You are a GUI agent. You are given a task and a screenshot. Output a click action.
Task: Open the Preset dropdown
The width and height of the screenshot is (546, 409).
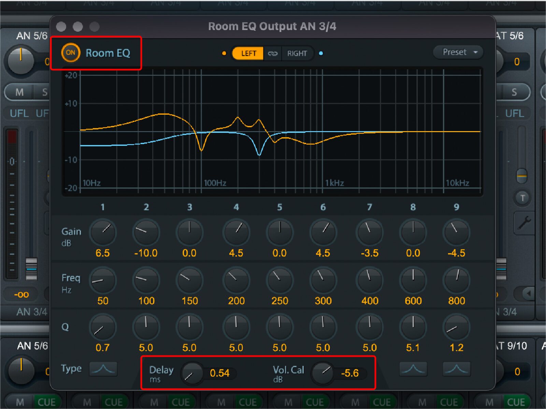(x=458, y=52)
